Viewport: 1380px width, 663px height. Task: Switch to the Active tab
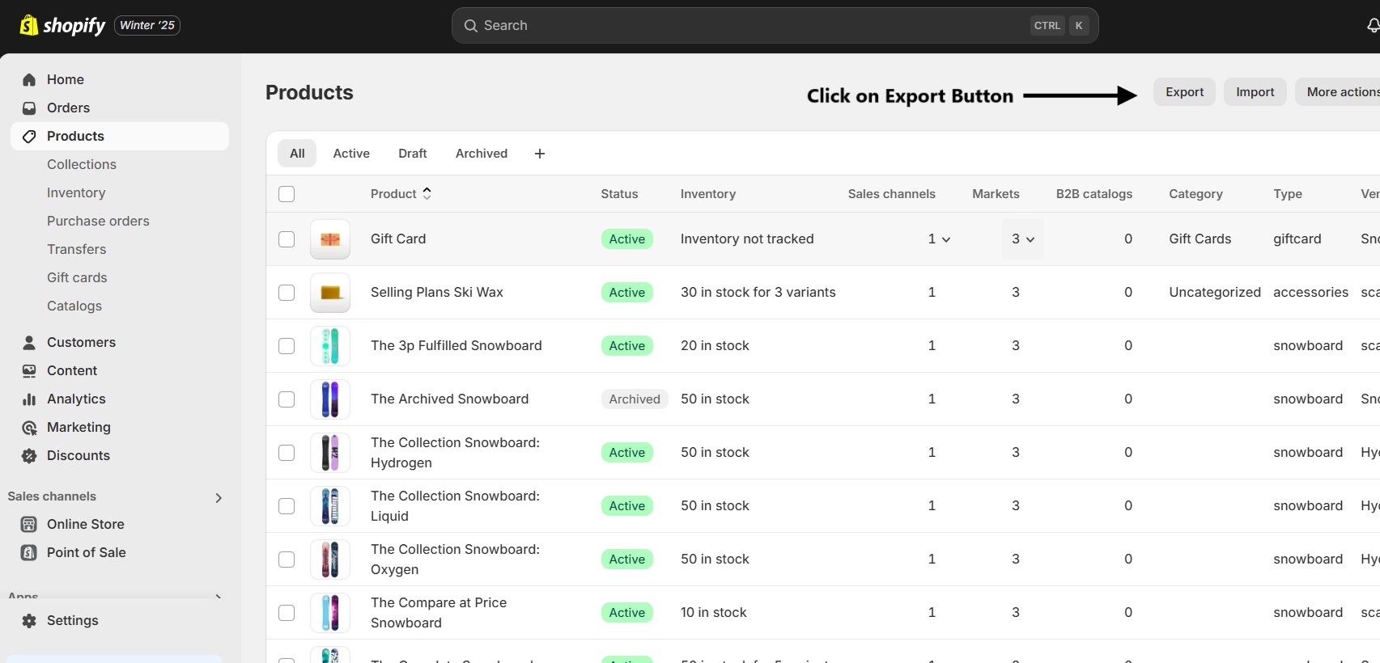tap(351, 154)
